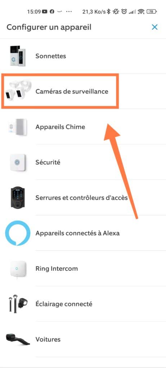Open Voitures device category
166x368 pixels.
click(83, 339)
